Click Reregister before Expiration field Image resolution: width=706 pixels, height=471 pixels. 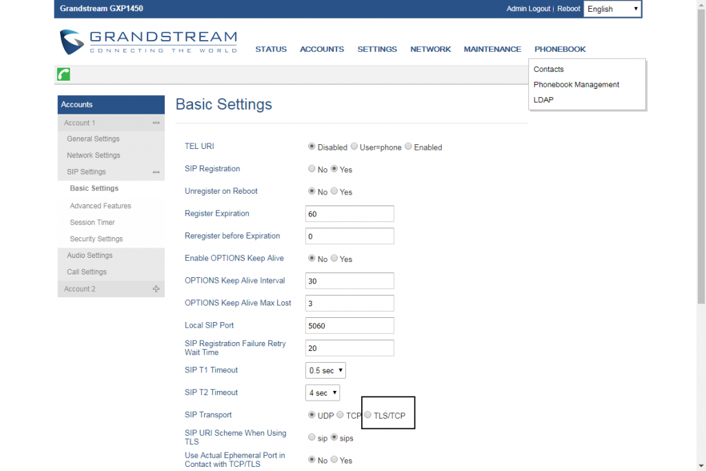[x=350, y=237]
